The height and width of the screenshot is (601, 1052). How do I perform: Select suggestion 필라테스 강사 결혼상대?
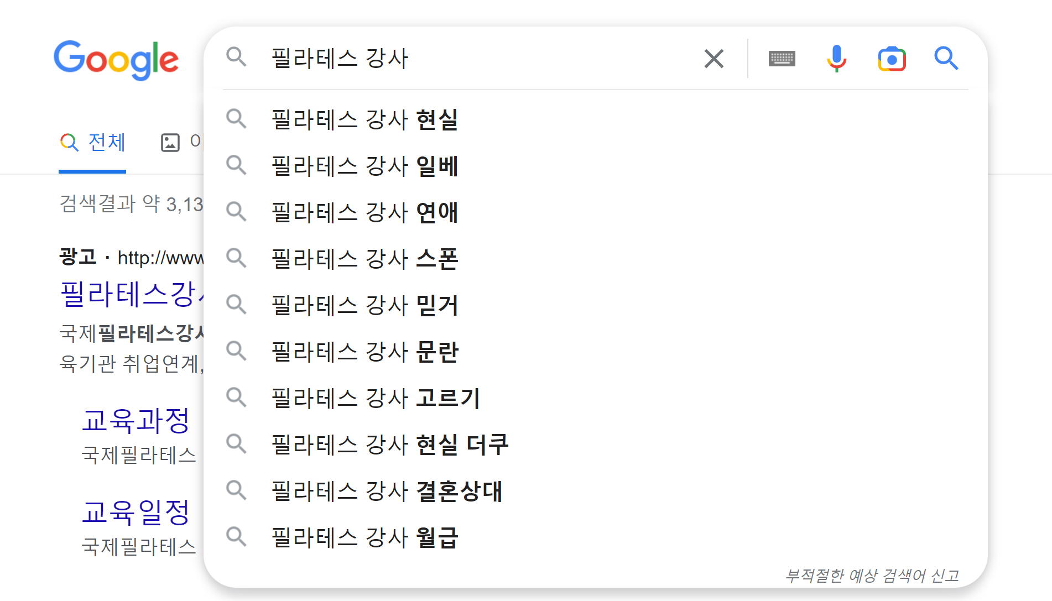386,491
